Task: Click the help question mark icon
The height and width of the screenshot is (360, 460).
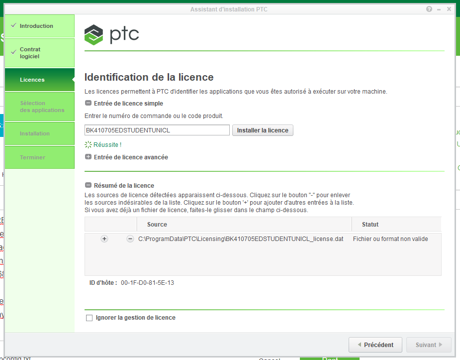Action: 429,9
